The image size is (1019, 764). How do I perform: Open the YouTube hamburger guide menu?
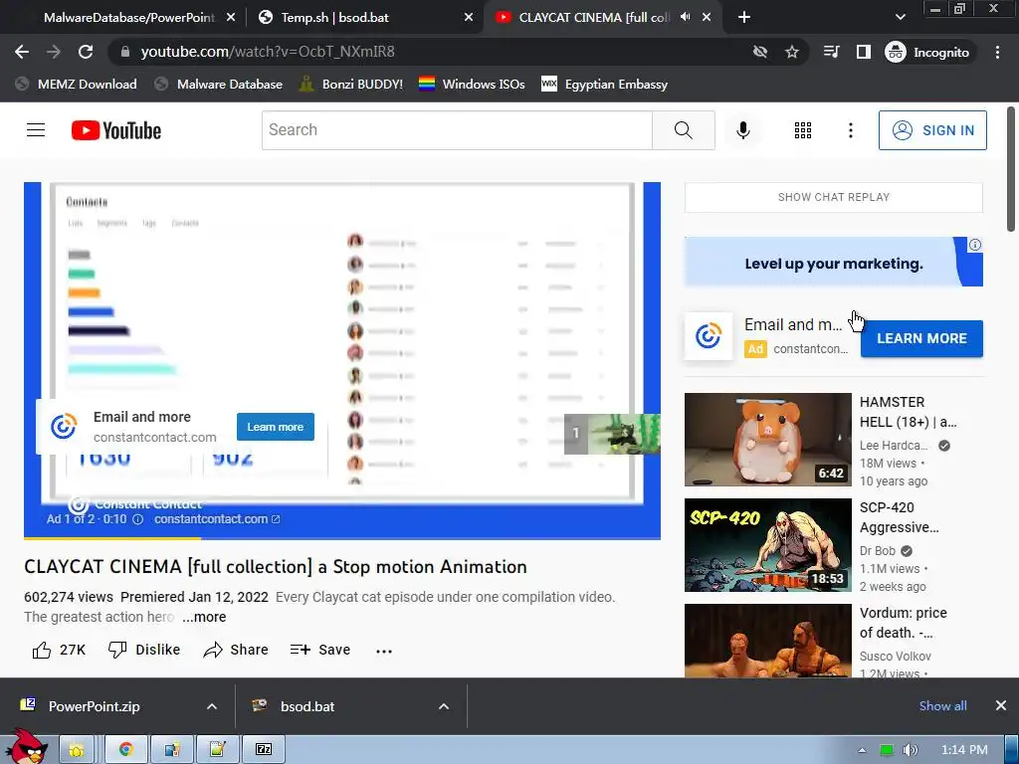36,130
